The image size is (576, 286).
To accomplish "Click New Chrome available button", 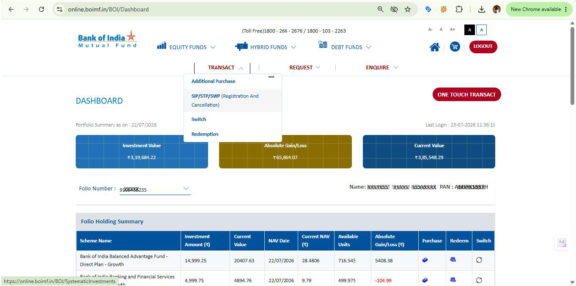I will point(539,9).
